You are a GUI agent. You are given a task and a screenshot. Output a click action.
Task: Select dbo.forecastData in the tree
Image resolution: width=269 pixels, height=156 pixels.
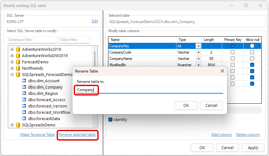pos(44,118)
